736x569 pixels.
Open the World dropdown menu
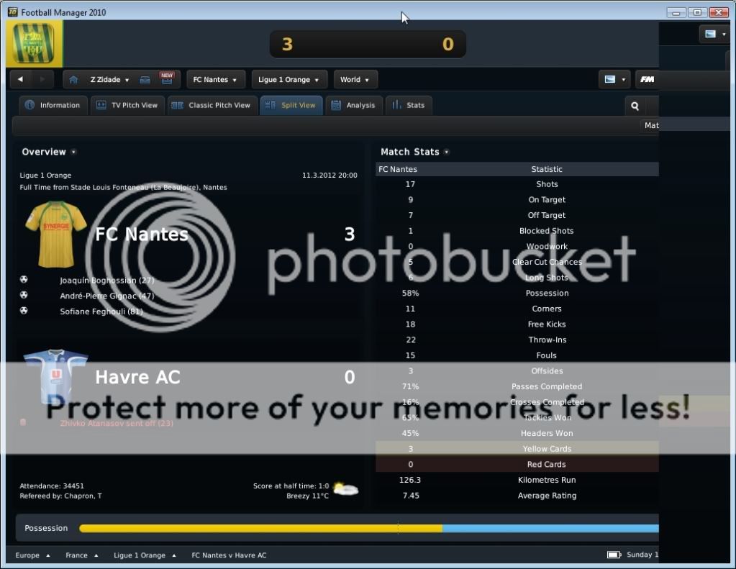355,80
